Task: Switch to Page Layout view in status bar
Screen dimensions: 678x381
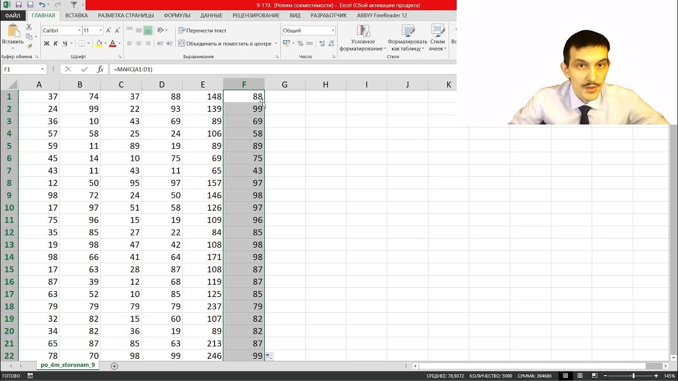Action: [579, 376]
